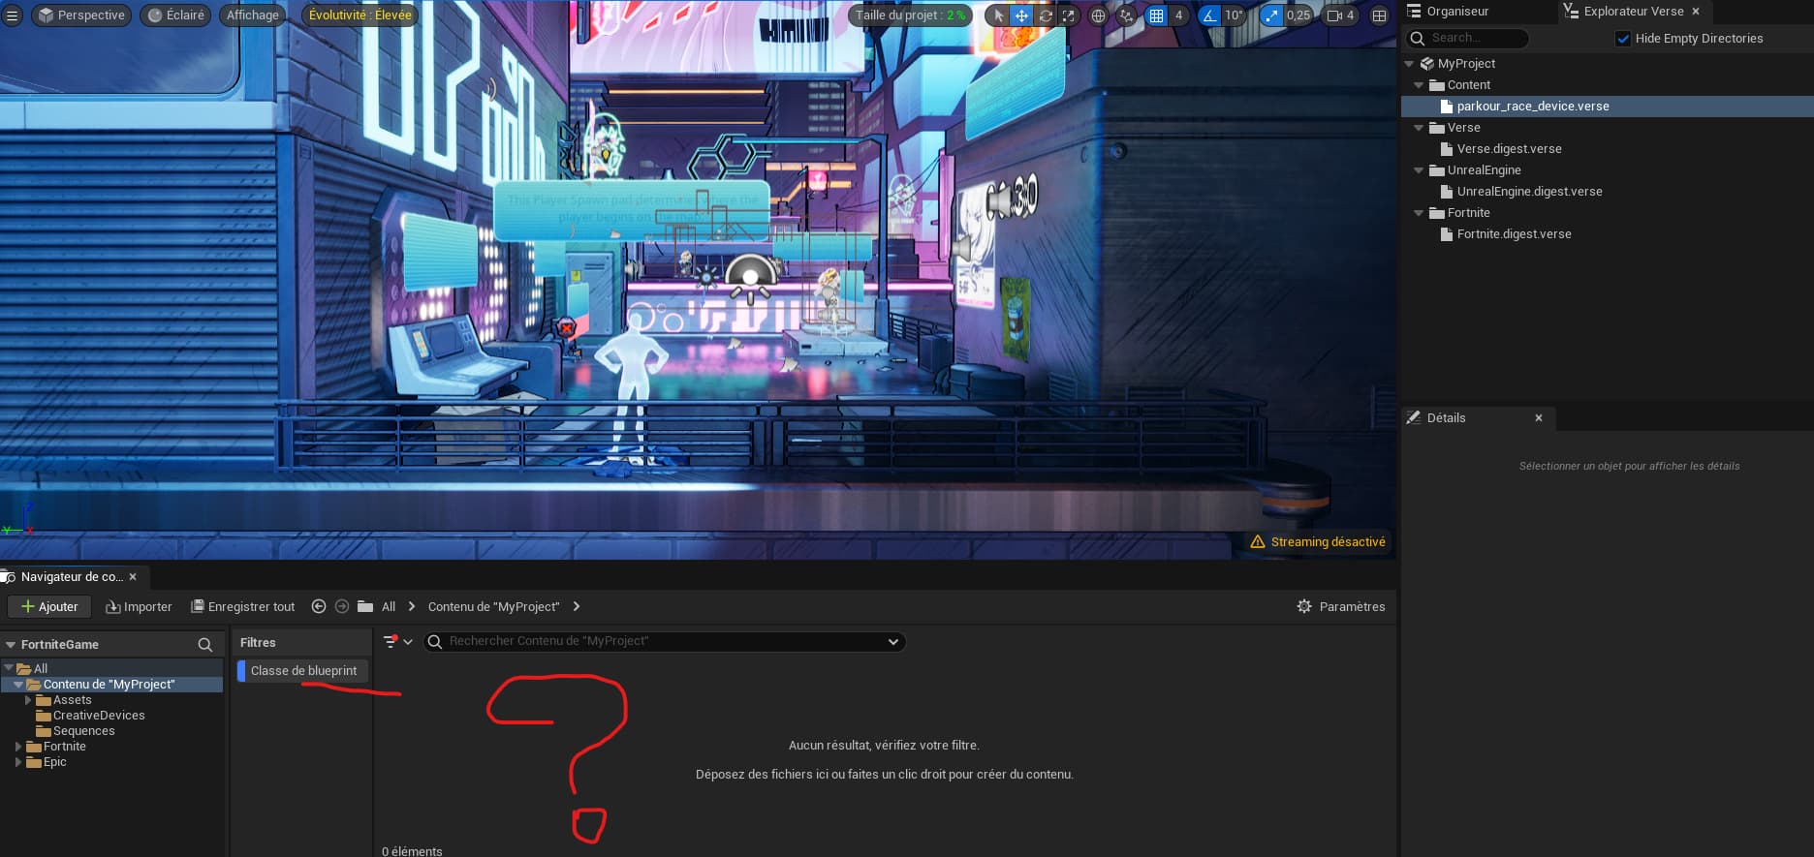Click the All breadcrumb link
The width and height of the screenshot is (1814, 857).
389,607
